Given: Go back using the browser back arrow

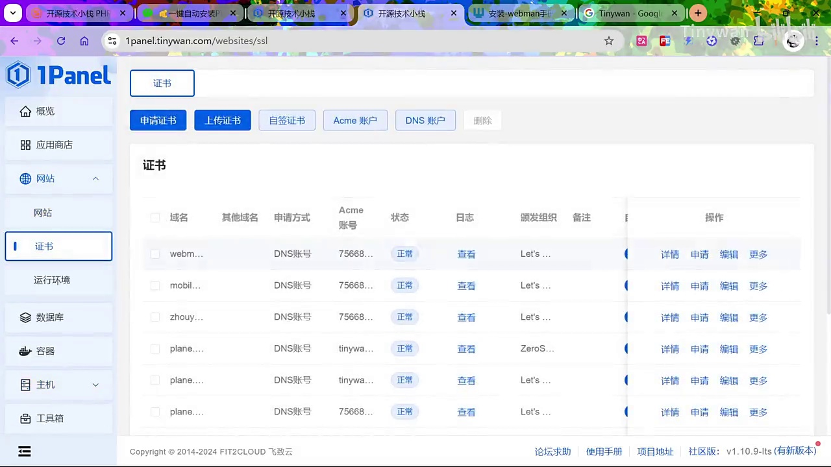Looking at the screenshot, I should coord(14,41).
